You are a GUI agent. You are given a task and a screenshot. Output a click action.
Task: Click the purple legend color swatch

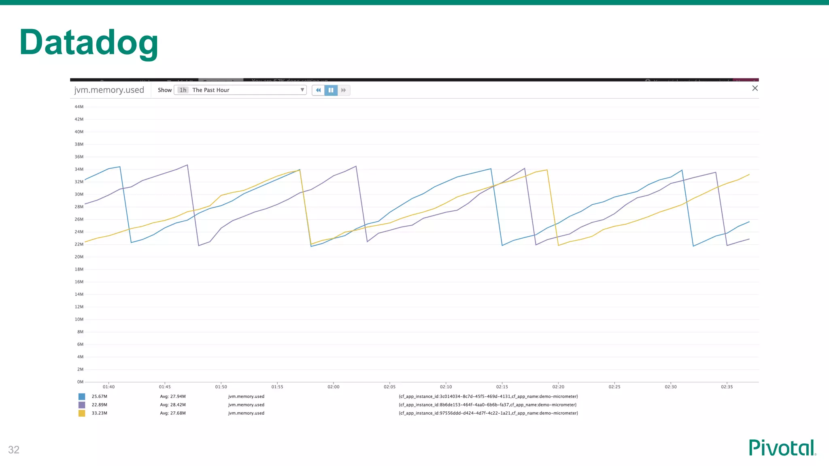coord(82,405)
